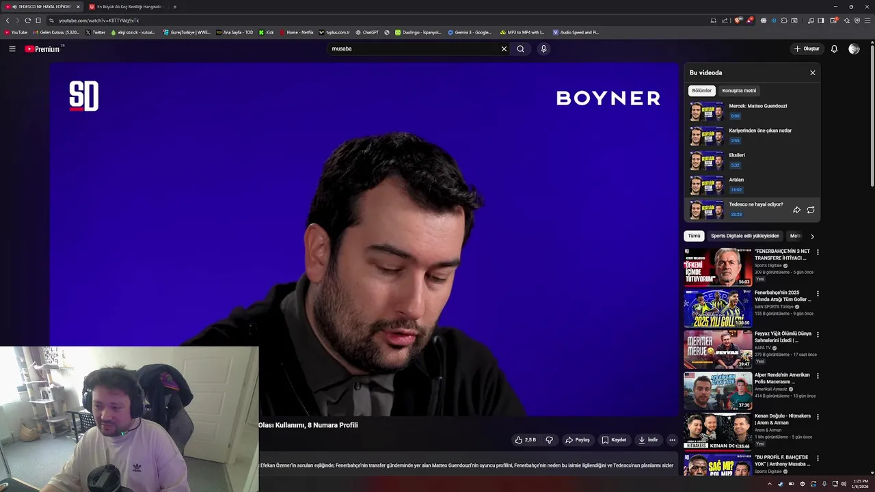
Task: Show hidden system tray icons chevron
Action: (x=769, y=484)
